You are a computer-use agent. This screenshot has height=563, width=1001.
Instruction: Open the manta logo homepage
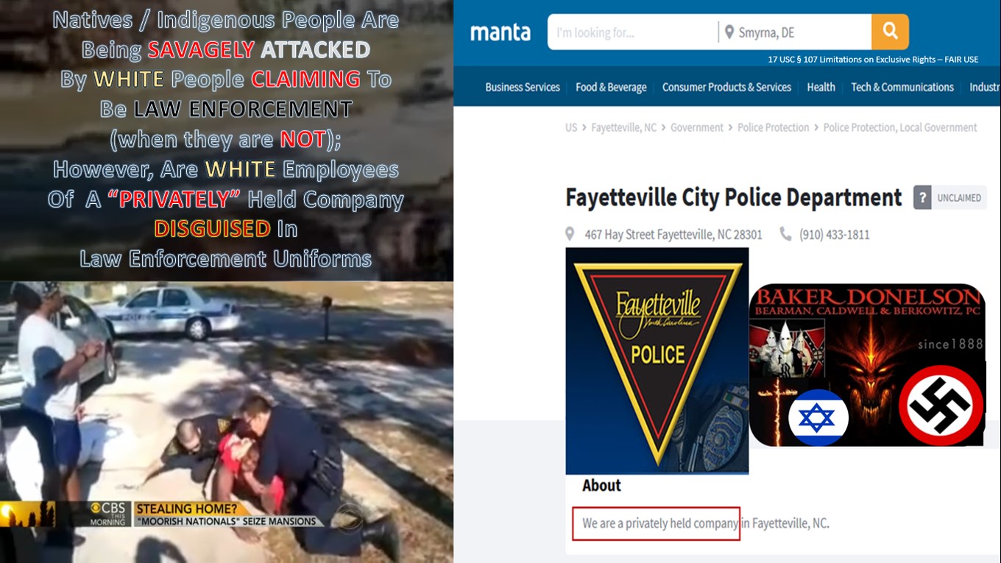pos(500,32)
